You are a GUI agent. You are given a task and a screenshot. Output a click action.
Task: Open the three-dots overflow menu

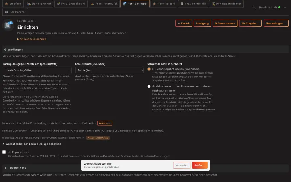pos(285,7)
